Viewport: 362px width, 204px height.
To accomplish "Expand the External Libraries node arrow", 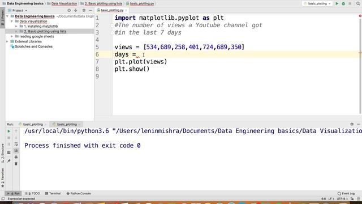I will click(7, 41).
